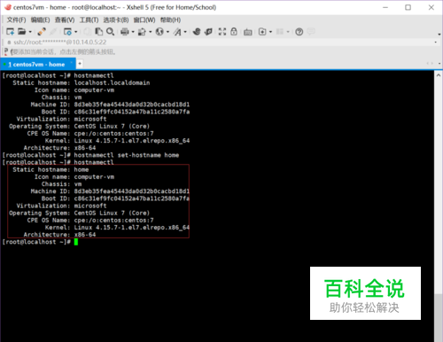Expand the new tab layout dropdown arrow
The width and height of the screenshot is (443, 342).
(x=270, y=32)
